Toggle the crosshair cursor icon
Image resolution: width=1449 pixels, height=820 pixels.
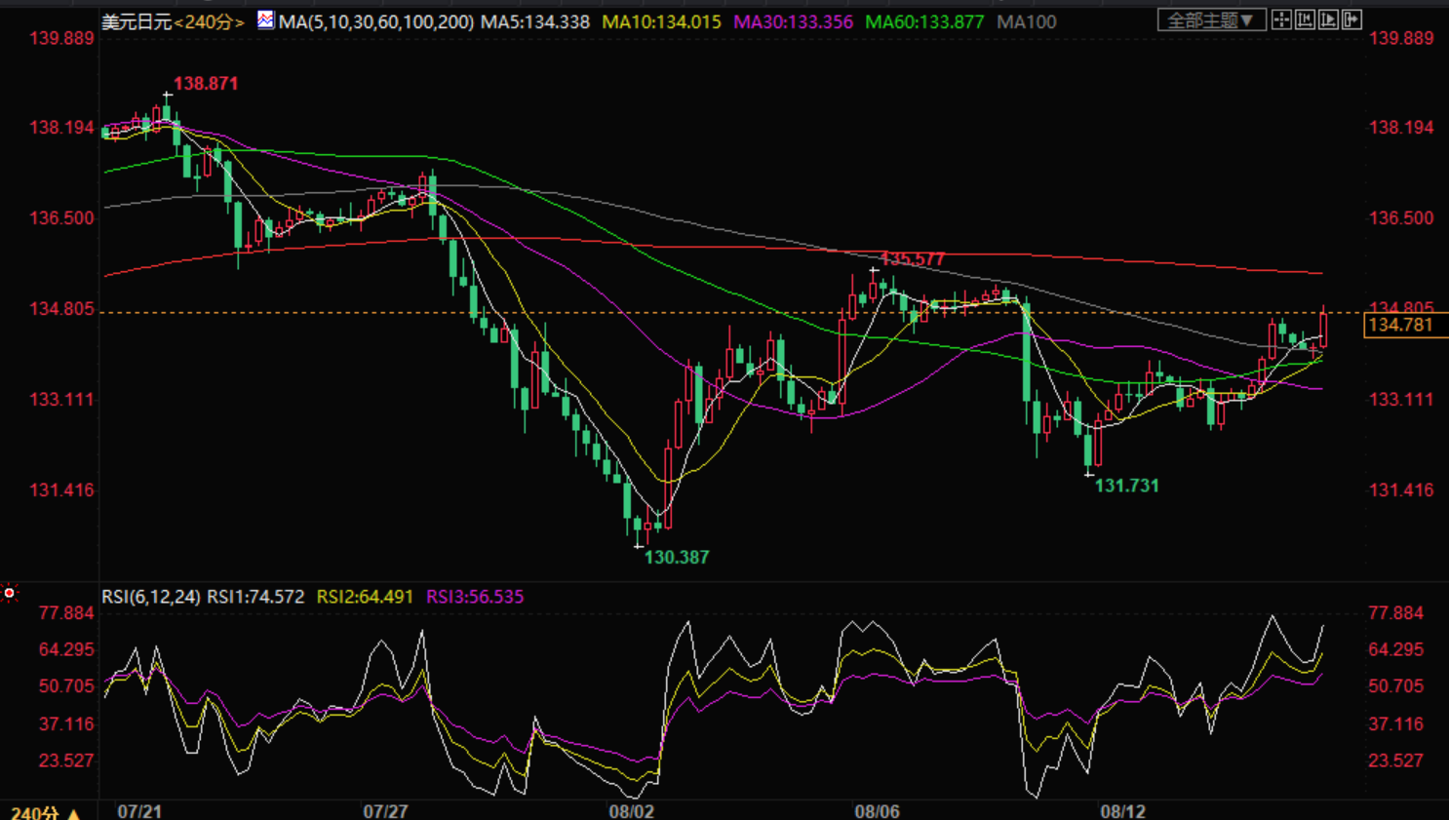(x=1281, y=20)
